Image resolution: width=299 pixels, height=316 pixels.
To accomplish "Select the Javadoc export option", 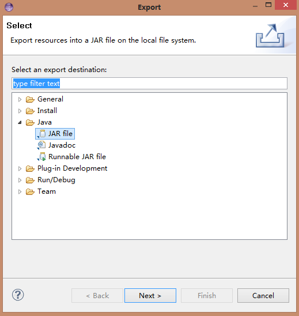I will tap(62, 145).
